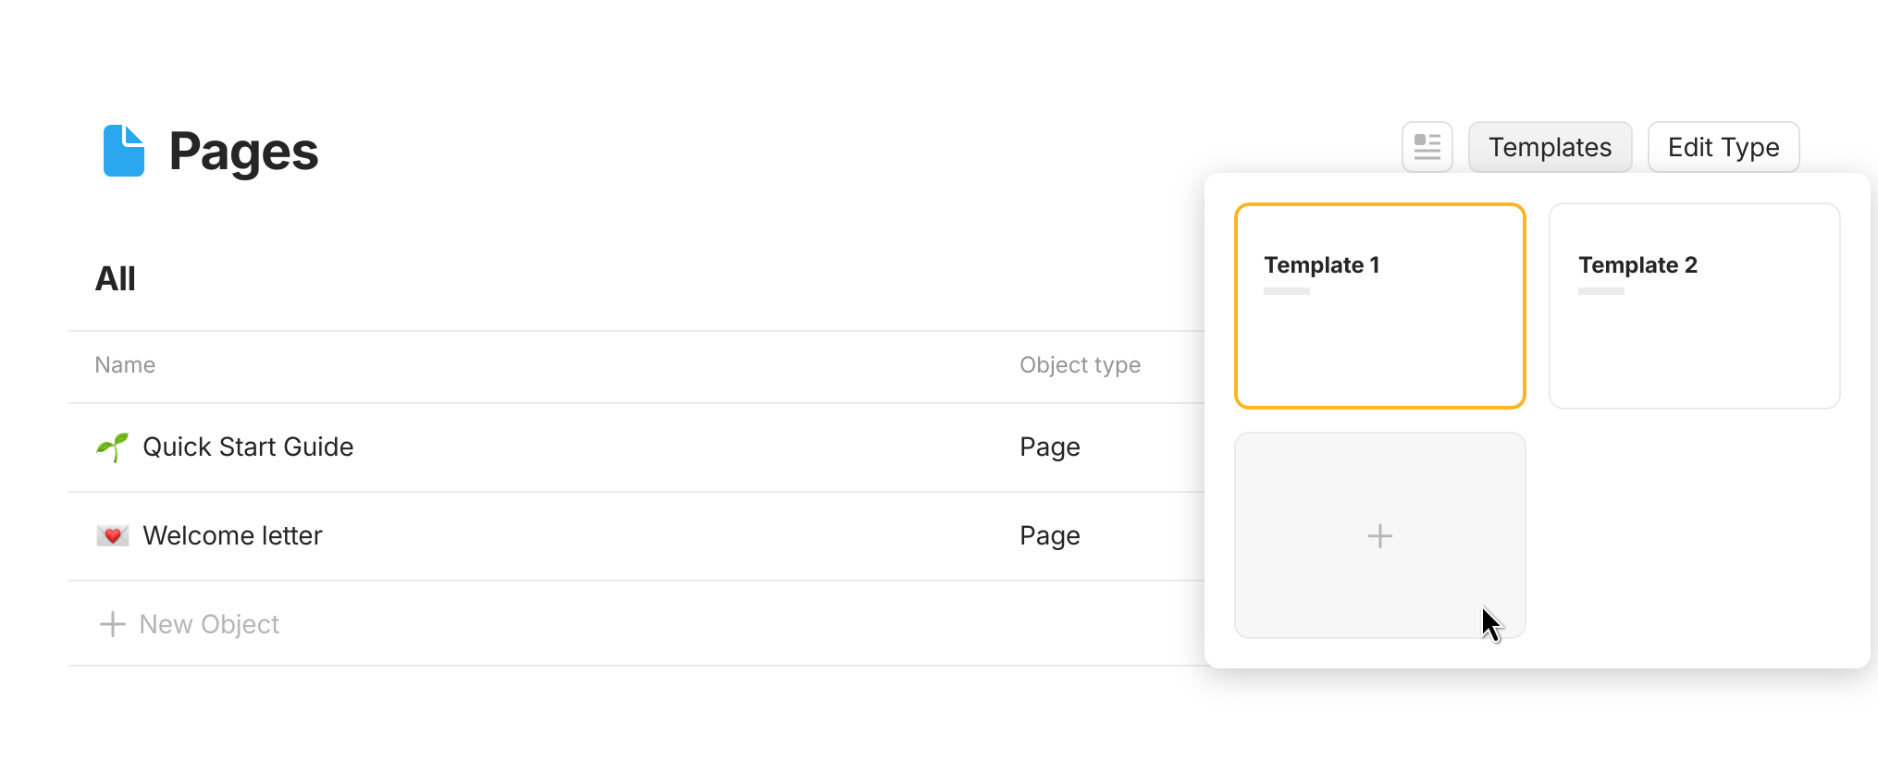
Task: Click the Object type column header
Action: pyautogui.click(x=1080, y=365)
